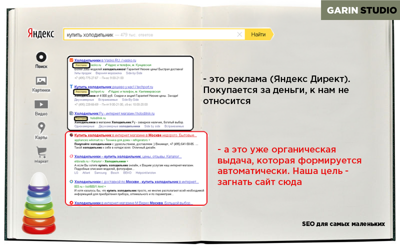
Task: Click the green Холодильники breadcrumb under eldorado
Action: [x=115, y=161]
